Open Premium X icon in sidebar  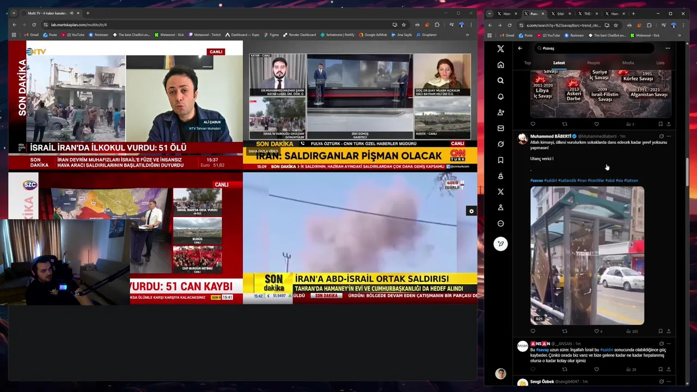(x=500, y=192)
